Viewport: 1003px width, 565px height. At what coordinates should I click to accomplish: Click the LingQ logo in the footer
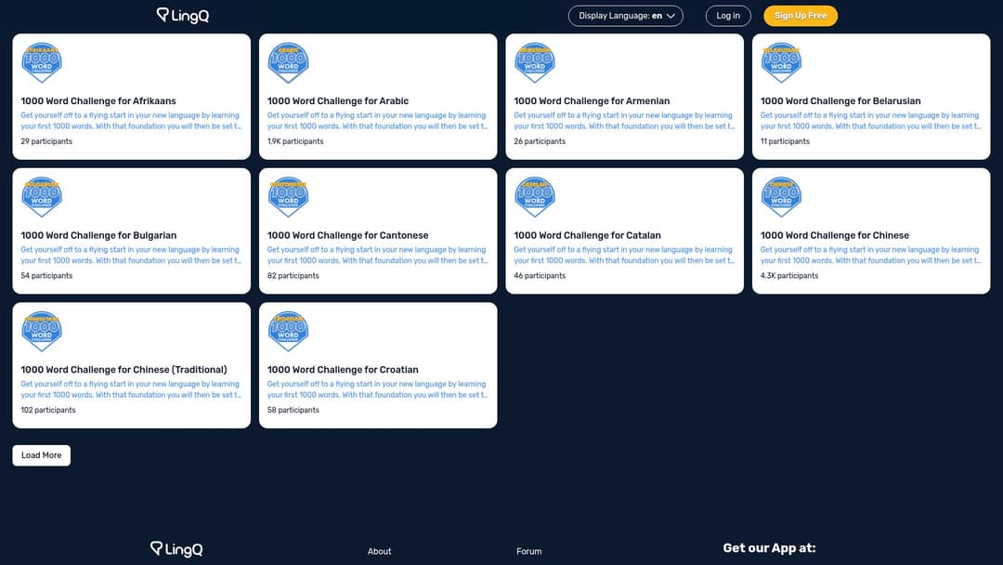point(176,549)
